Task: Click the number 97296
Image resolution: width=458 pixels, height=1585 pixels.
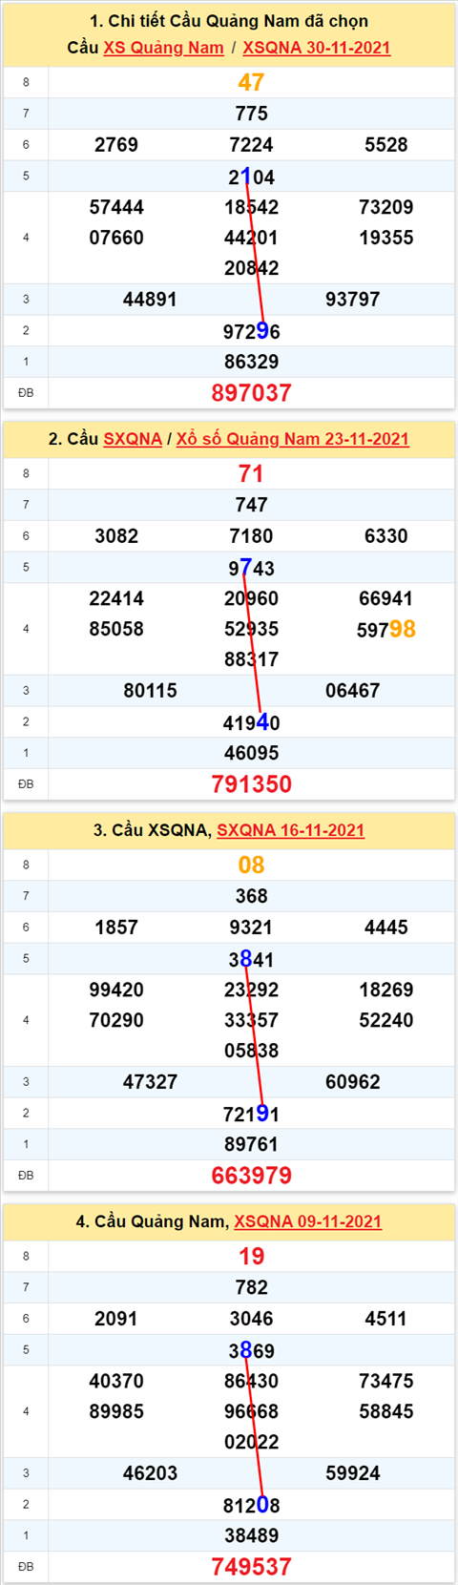Action: point(251,331)
